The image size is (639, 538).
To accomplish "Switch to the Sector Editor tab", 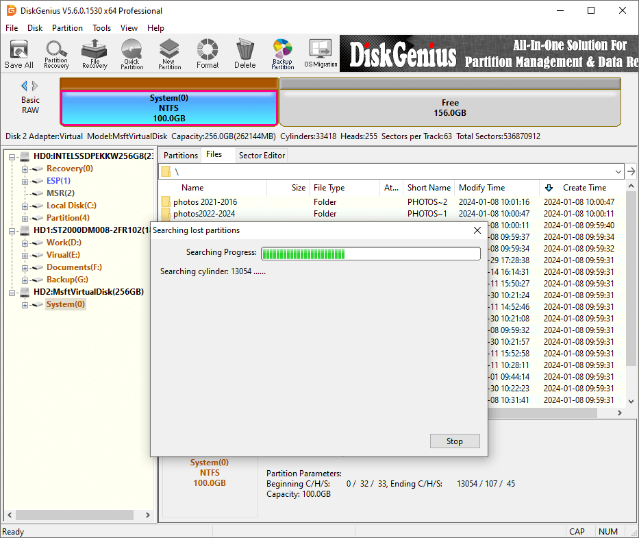I will (x=262, y=156).
